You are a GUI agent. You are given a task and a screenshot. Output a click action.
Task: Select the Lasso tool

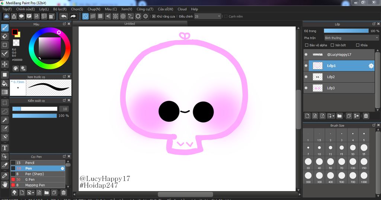(4, 111)
